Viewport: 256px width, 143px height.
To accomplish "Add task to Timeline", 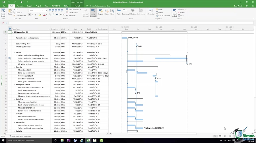I will (163, 16).
